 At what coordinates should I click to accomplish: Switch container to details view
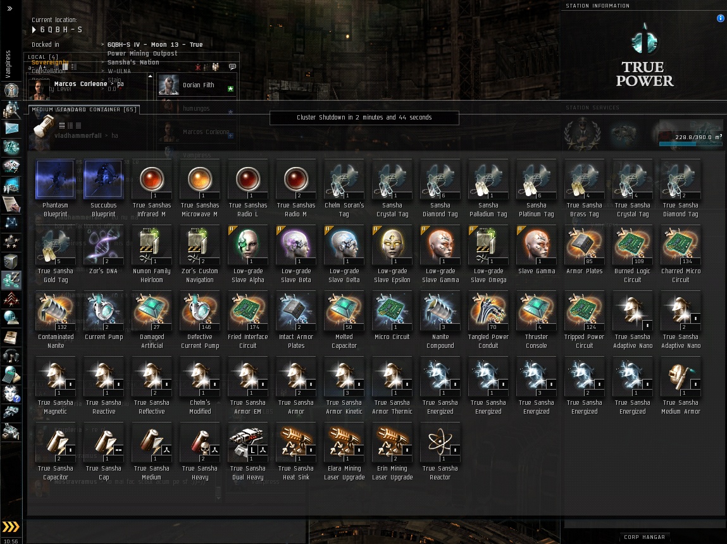[x=70, y=126]
